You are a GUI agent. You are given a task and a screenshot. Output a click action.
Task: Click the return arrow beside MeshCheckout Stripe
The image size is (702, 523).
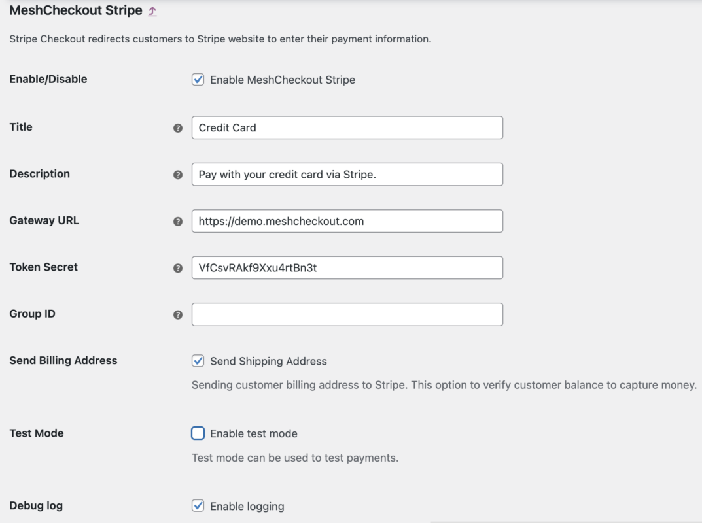point(152,11)
